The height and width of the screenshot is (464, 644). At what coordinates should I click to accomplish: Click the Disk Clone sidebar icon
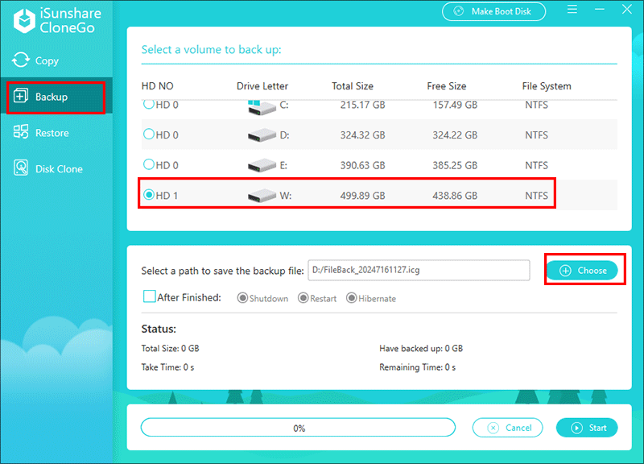[x=21, y=169]
